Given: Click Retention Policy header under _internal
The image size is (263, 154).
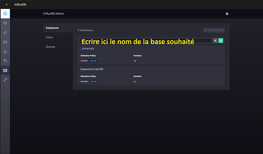Looking at the screenshot, I should pos(88,56).
